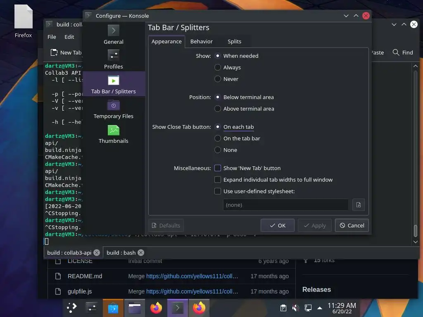Viewport: 423px width, 317px height.
Task: Open gulpfile.js in the GitHub page
Action: 80,291
